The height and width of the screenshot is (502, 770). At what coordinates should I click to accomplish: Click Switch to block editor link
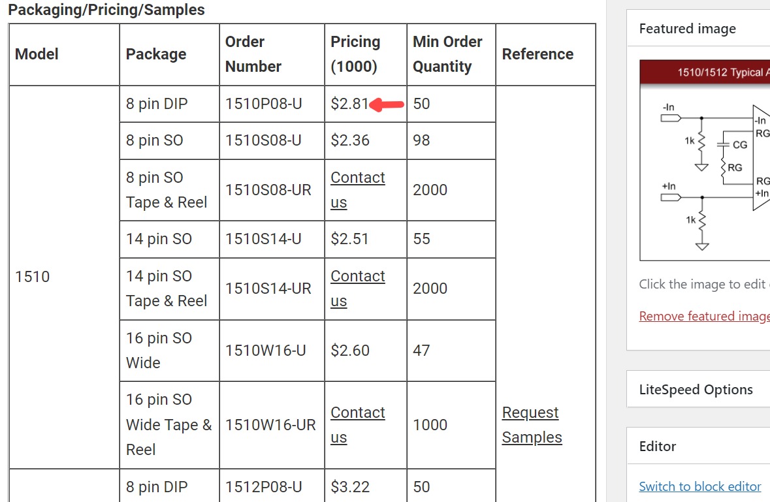coord(699,486)
